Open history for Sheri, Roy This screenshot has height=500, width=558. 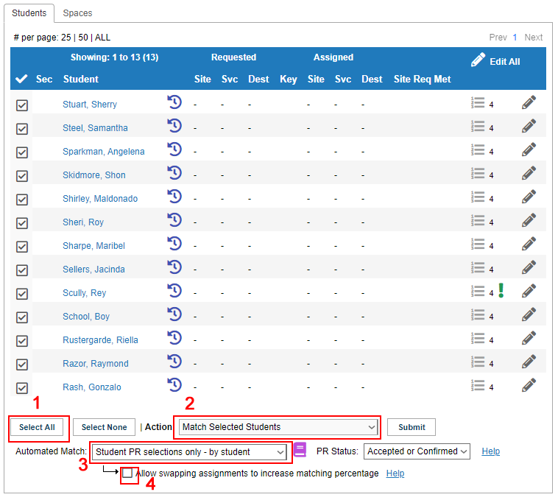coord(174,219)
